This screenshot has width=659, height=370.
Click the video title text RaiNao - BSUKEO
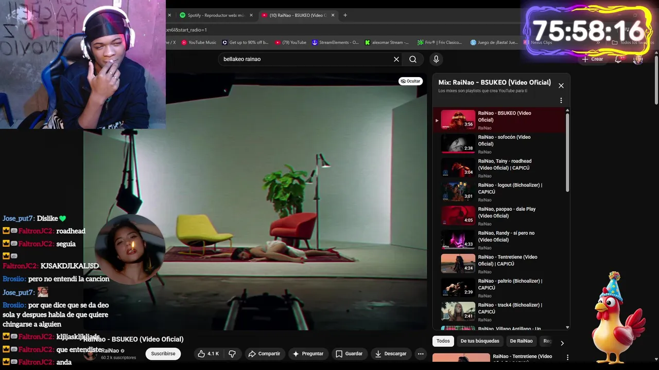[x=133, y=339]
